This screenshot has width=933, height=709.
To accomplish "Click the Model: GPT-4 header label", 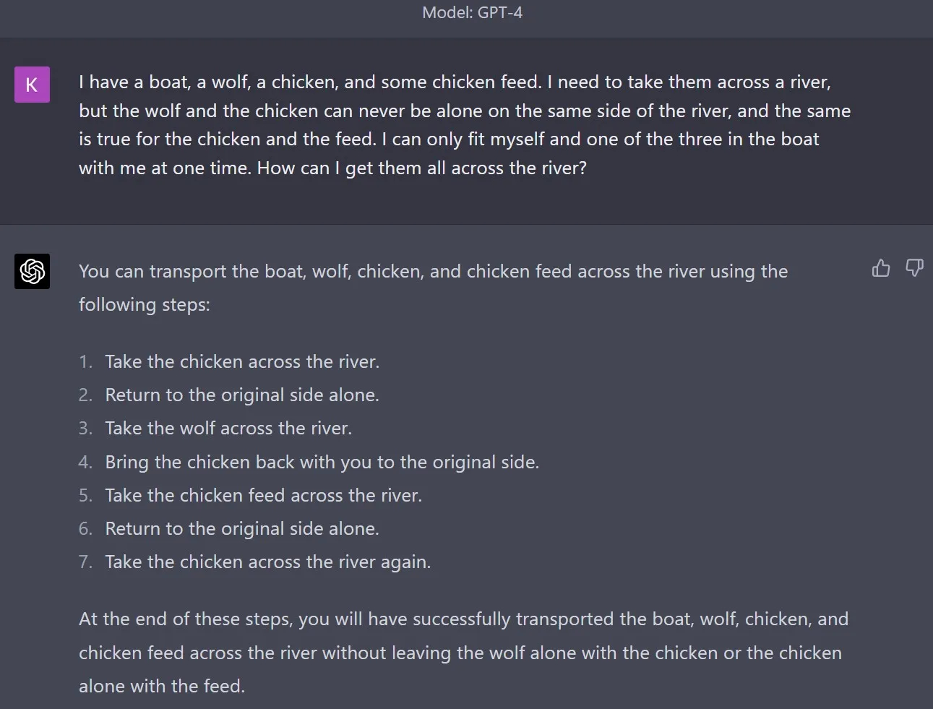I will click(x=472, y=12).
